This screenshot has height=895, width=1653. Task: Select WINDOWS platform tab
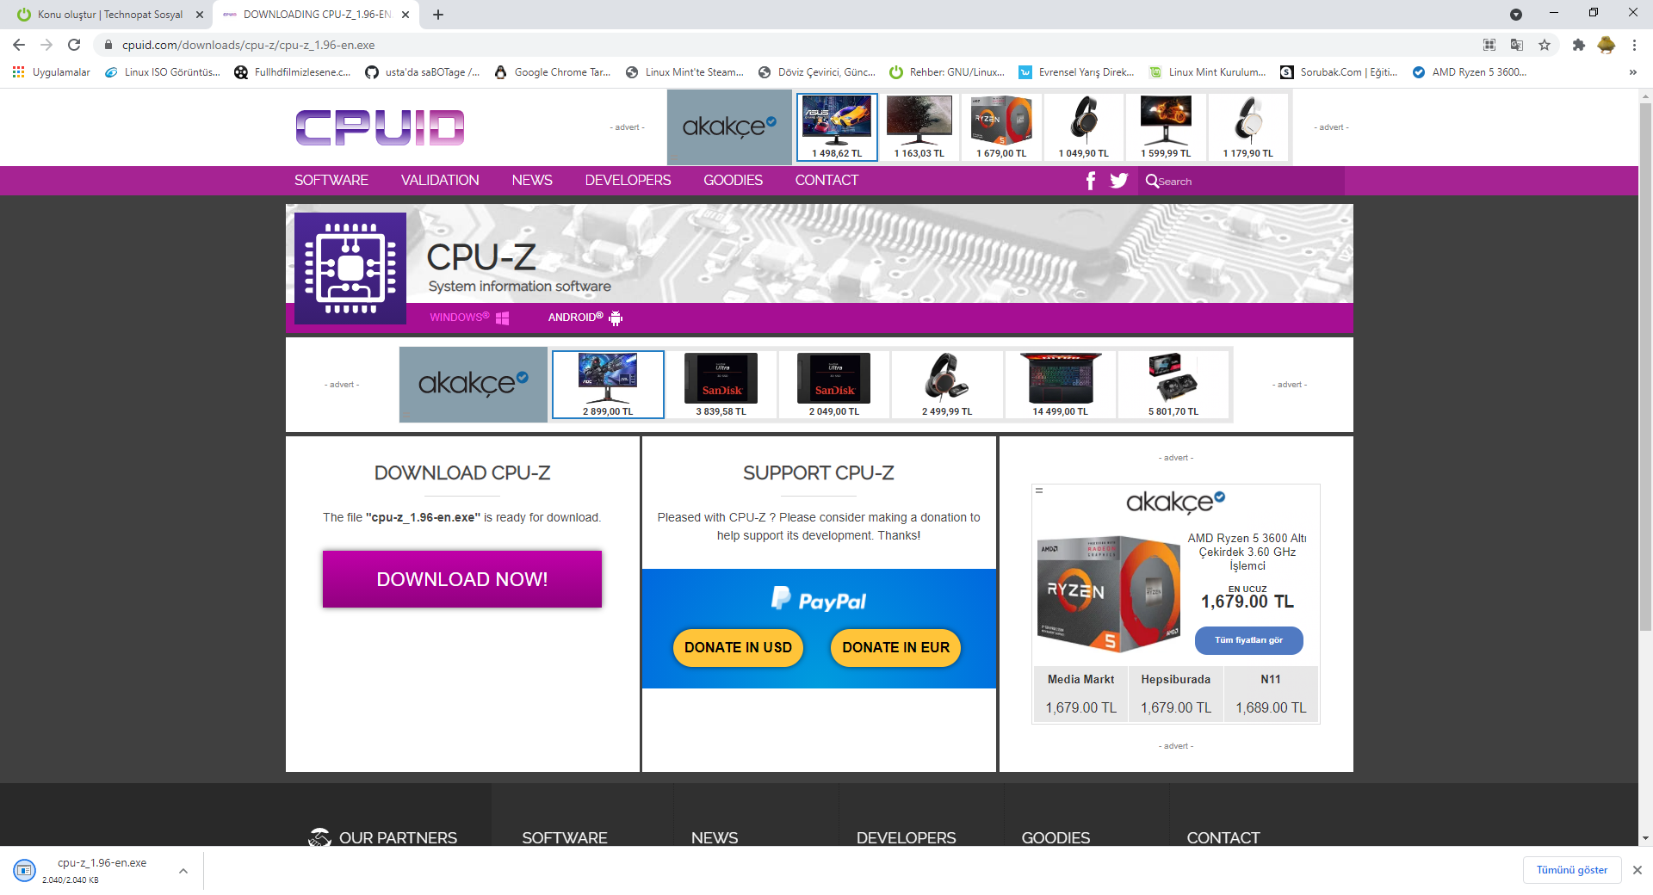tap(469, 318)
